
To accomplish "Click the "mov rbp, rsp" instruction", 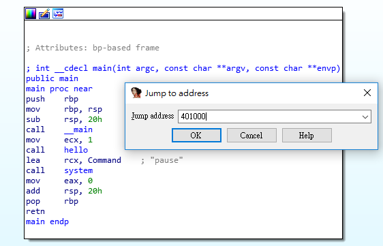I will (x=64, y=109).
